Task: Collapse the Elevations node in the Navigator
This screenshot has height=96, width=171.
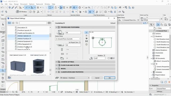Action: click(x=151, y=36)
